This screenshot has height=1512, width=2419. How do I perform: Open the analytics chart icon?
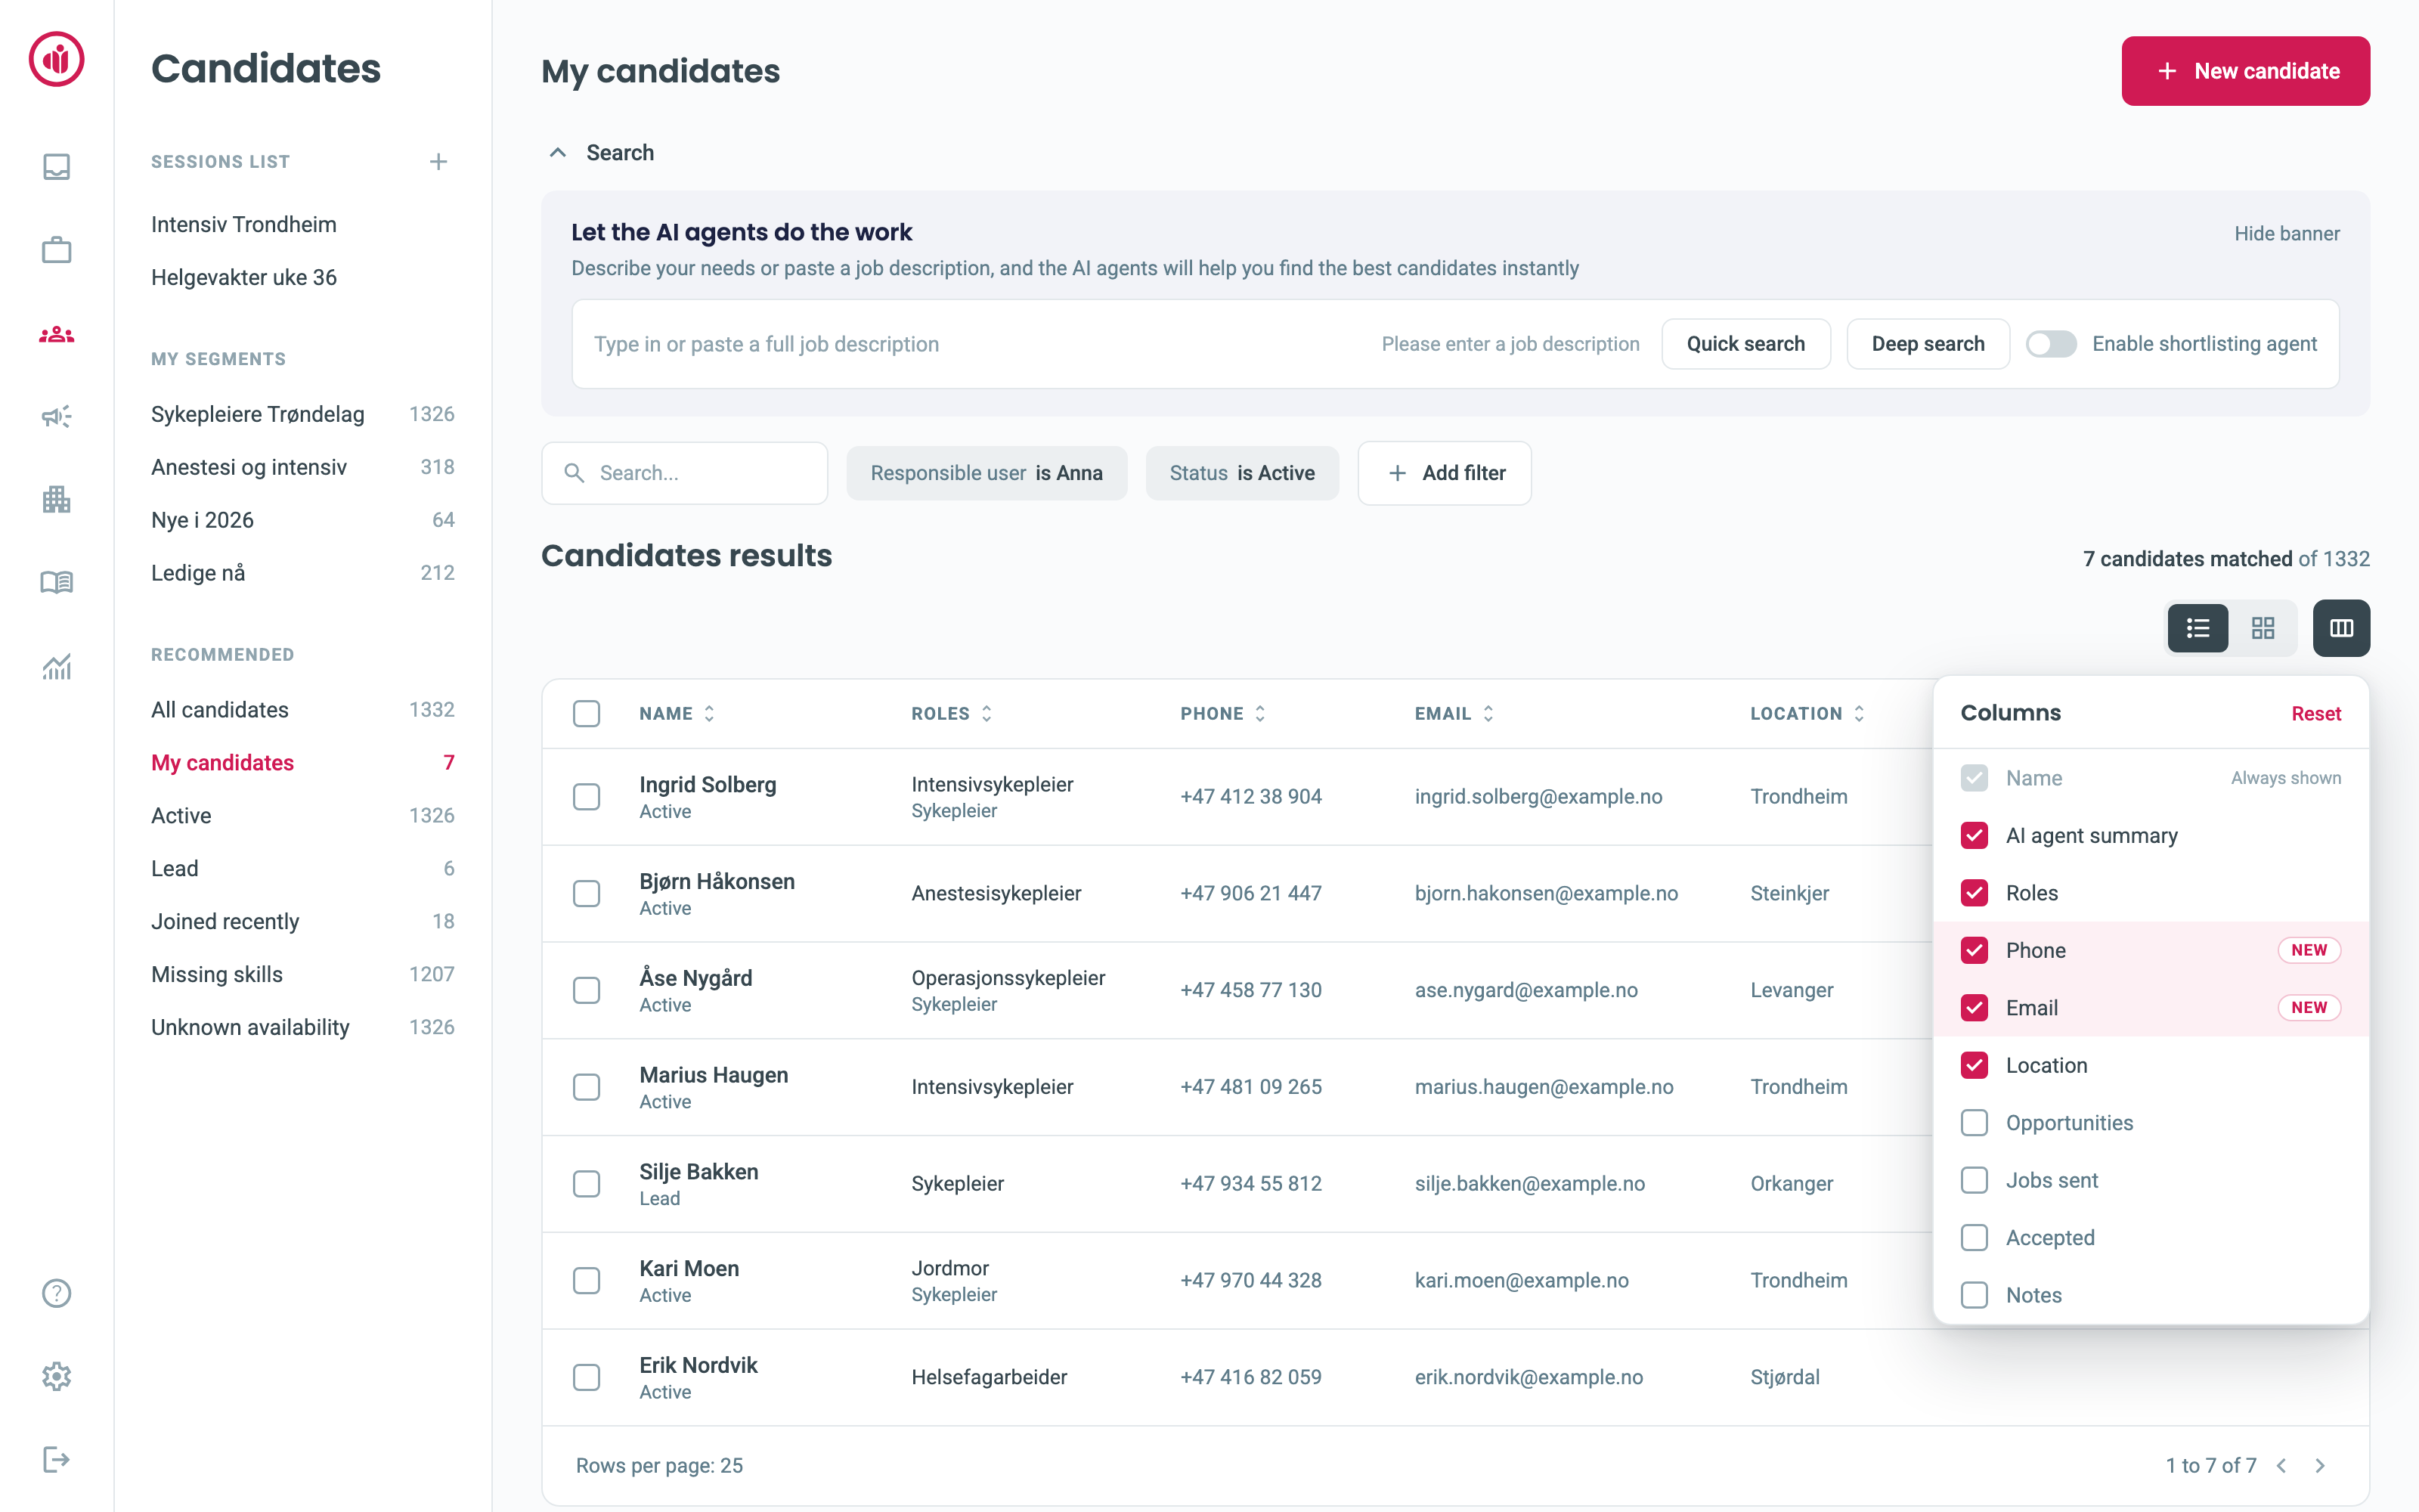coord(57,666)
